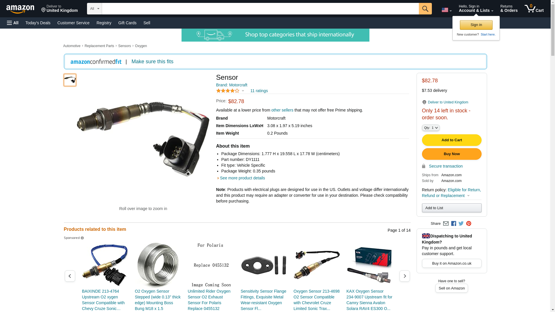This screenshot has width=555, height=312.
Task: Share product on Facebook icon
Action: click(454, 223)
